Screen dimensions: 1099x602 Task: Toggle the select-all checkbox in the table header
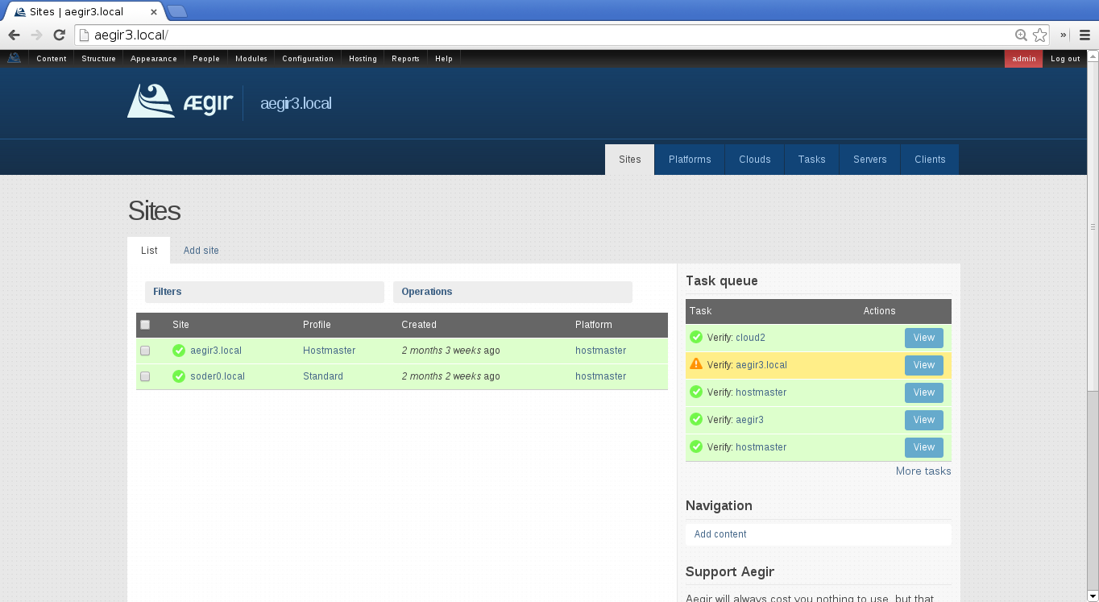pos(145,325)
